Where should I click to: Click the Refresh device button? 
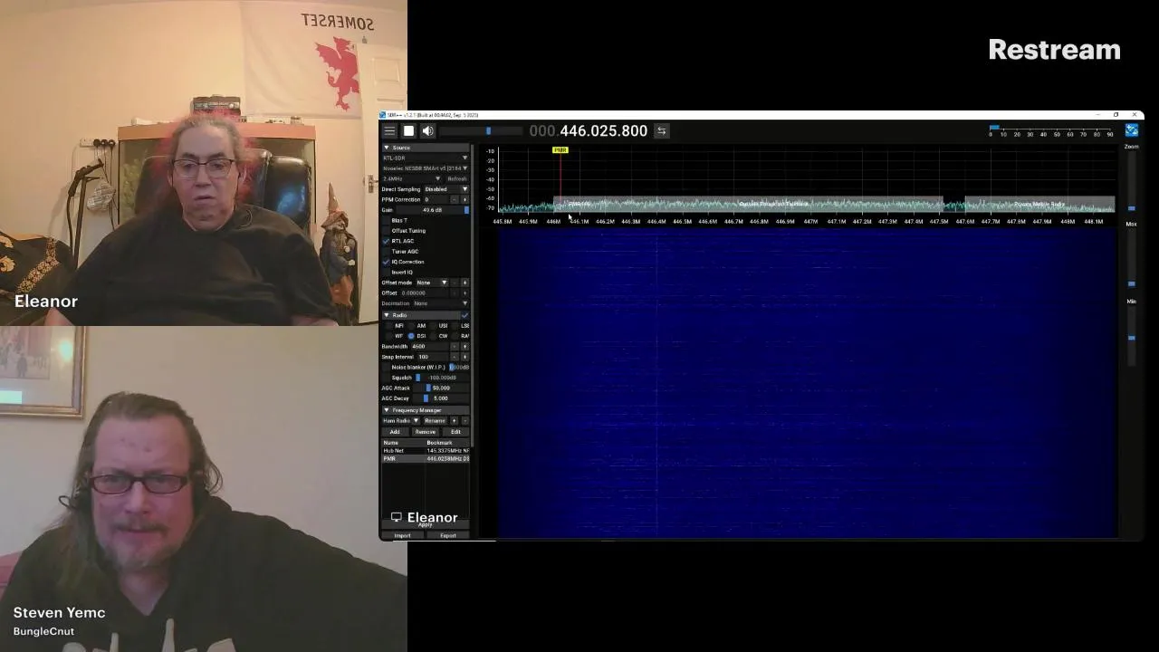click(456, 178)
